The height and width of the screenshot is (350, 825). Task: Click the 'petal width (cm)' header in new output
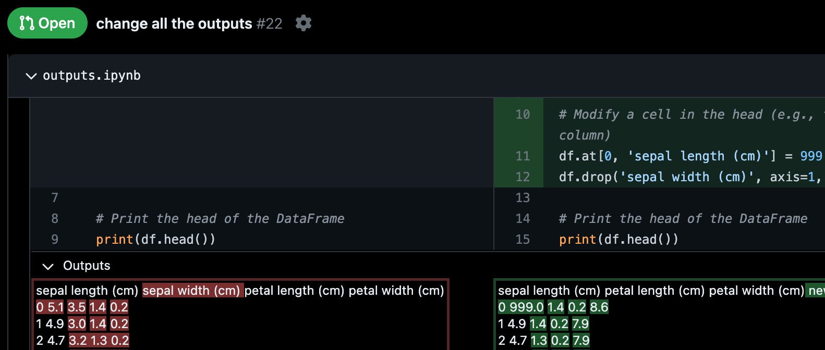coord(757,291)
